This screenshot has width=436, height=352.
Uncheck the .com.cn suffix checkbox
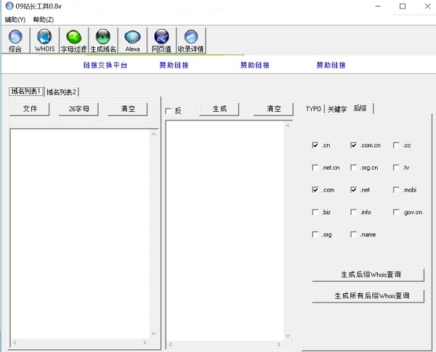coord(353,145)
